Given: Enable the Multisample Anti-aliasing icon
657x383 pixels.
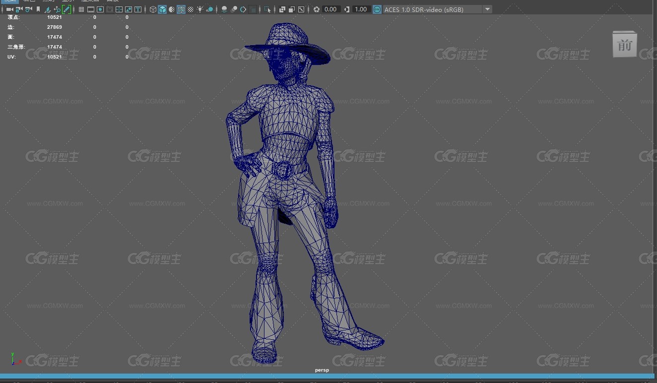Looking at the screenshot, I should tap(243, 9).
